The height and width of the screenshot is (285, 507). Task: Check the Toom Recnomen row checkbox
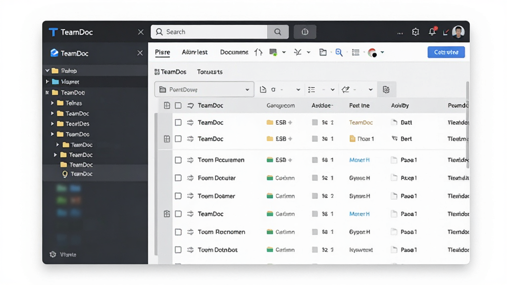click(x=178, y=232)
